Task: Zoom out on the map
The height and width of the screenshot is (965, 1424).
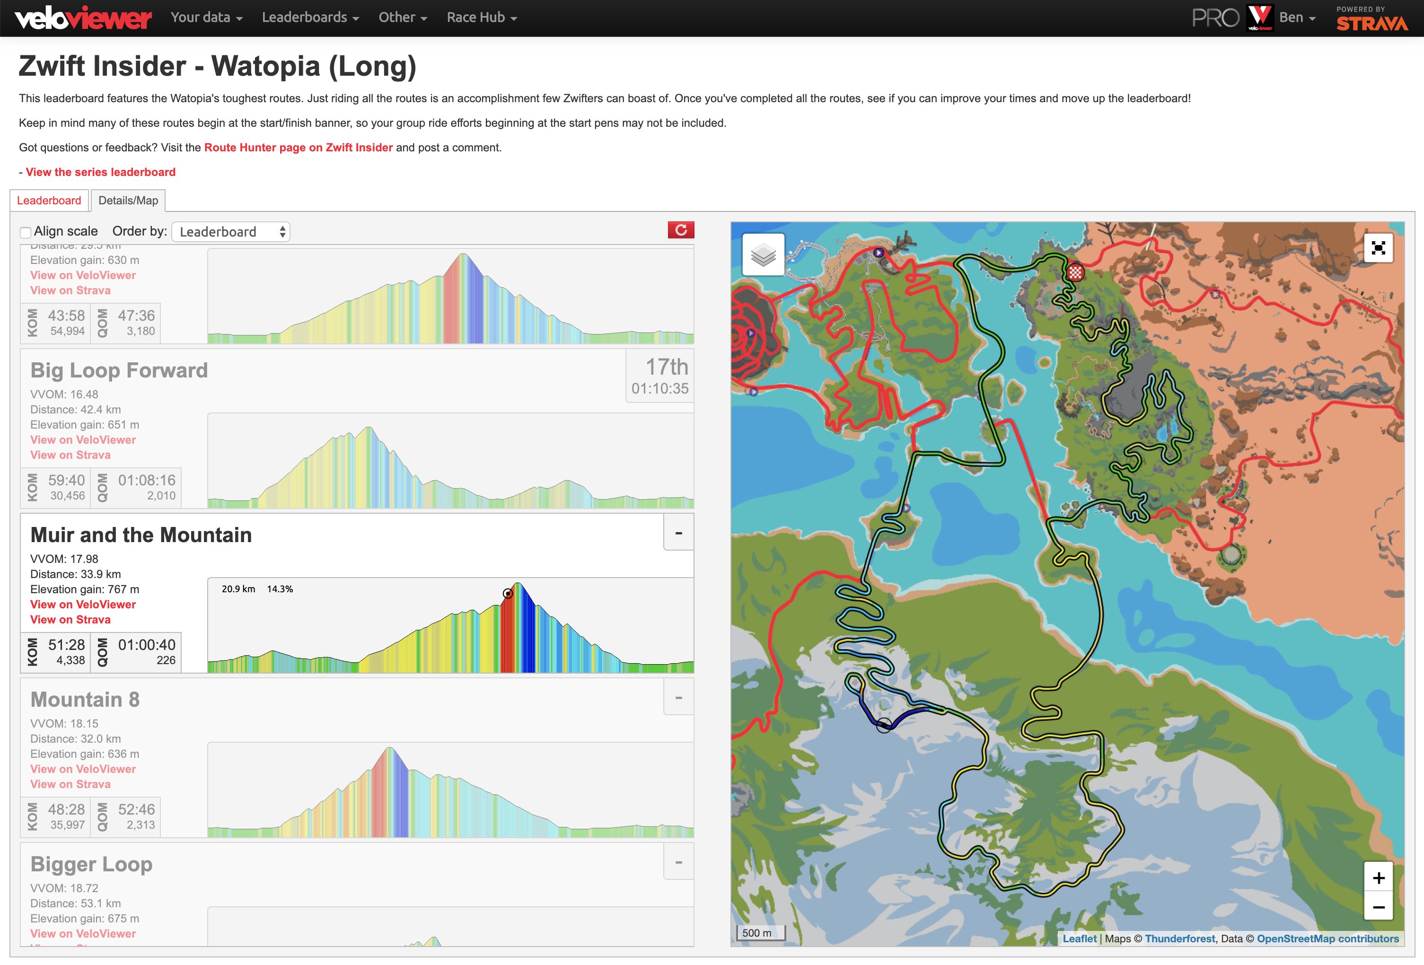Action: tap(1378, 907)
